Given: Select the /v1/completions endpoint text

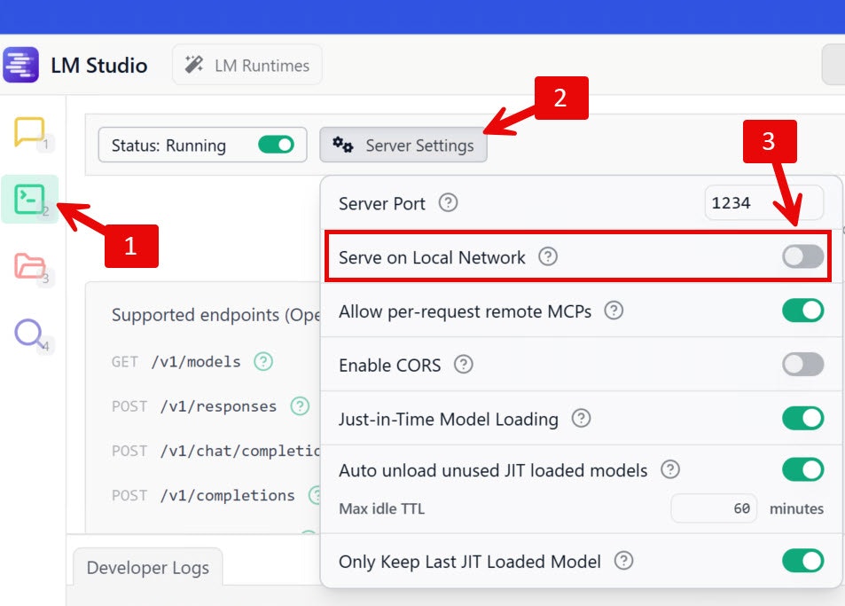Looking at the screenshot, I should pyautogui.click(x=227, y=495).
